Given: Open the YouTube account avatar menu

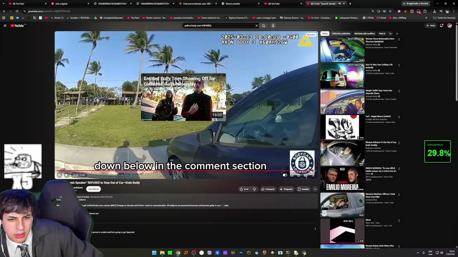Looking at the screenshot, I should tap(449, 26).
